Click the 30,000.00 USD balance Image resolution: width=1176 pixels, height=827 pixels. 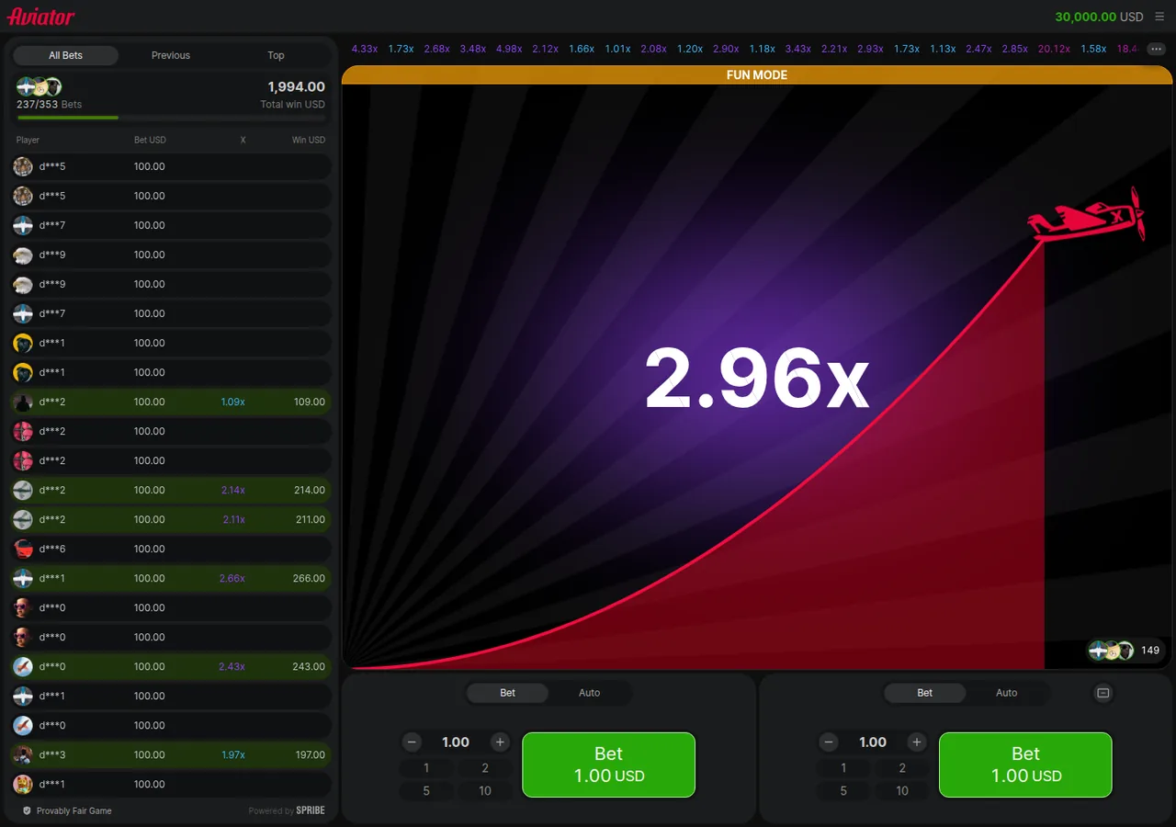[x=1099, y=17]
